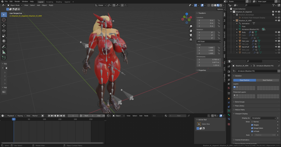Expand the Body tree item
Viewport: 281px width, 147px height.
[x=237, y=32]
